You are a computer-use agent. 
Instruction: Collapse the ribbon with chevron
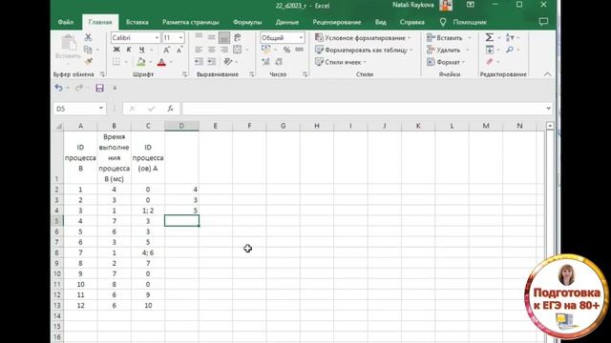(x=547, y=74)
